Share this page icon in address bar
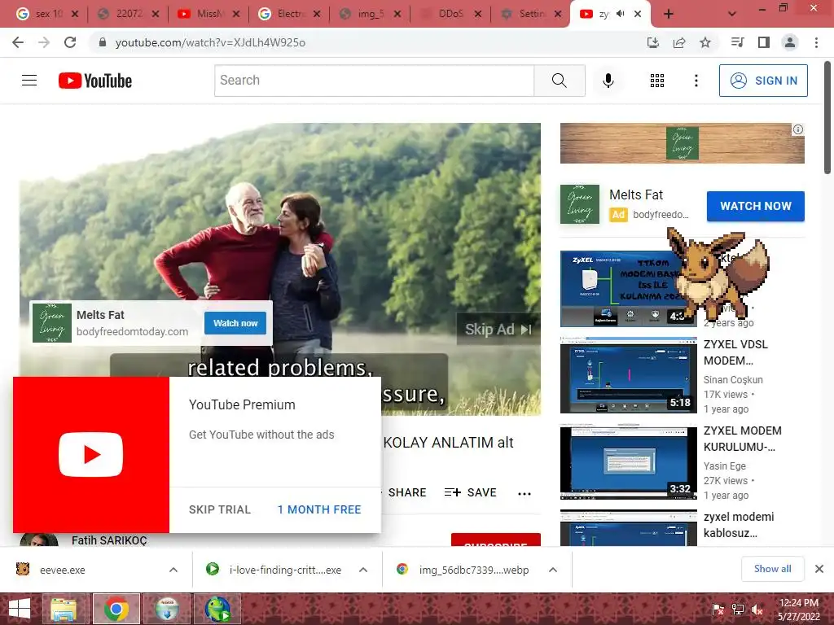 point(679,42)
